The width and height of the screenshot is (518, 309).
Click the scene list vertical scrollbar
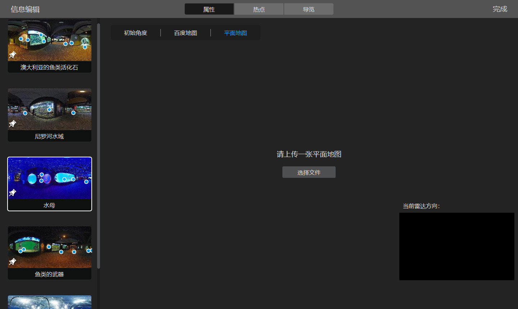(x=99, y=144)
